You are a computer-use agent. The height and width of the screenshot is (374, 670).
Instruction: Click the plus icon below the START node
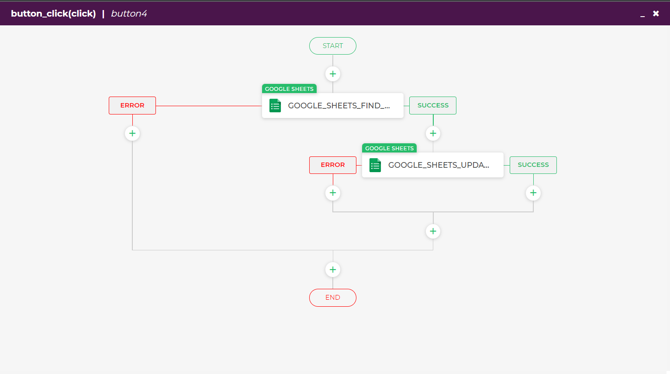332,73
